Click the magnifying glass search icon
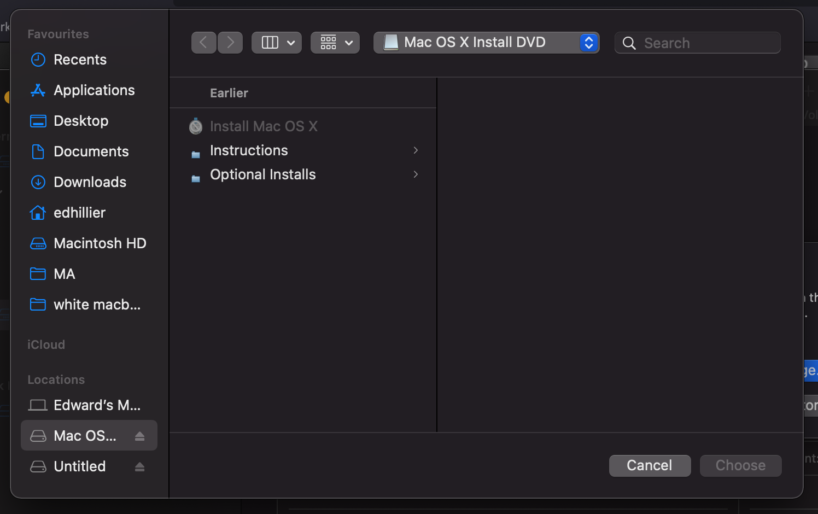 click(x=629, y=43)
